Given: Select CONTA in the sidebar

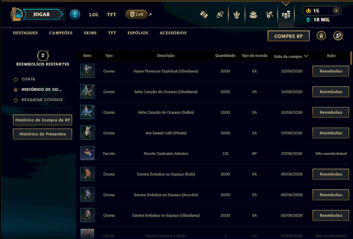Looking at the screenshot, I should [x=28, y=79].
